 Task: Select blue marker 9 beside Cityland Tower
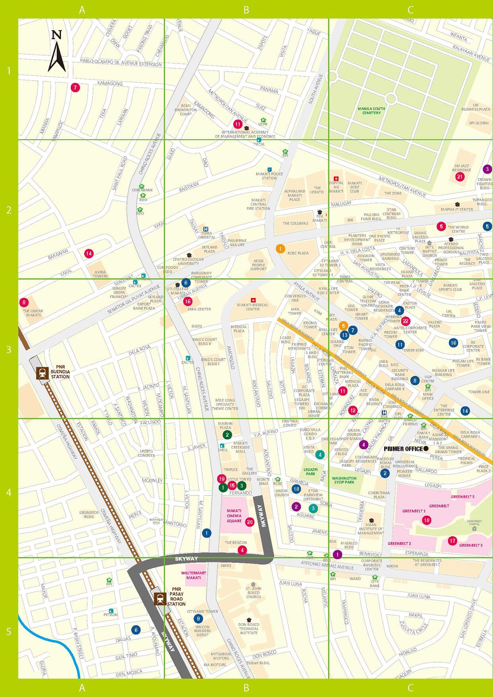(x=198, y=618)
